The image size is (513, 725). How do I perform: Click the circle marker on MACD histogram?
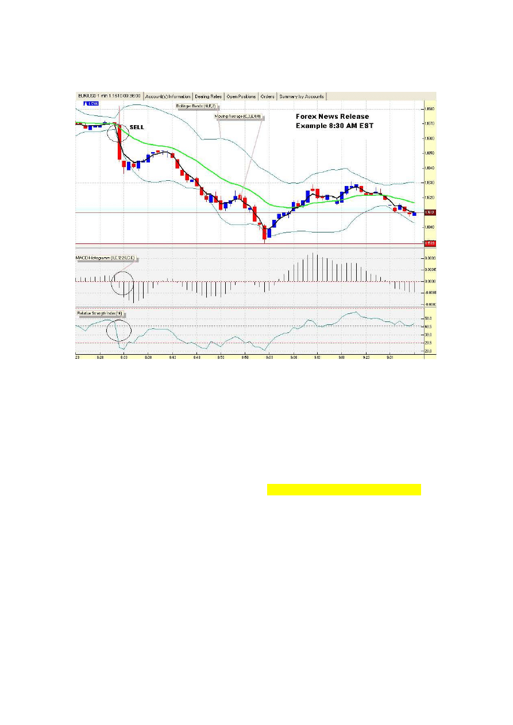122,284
